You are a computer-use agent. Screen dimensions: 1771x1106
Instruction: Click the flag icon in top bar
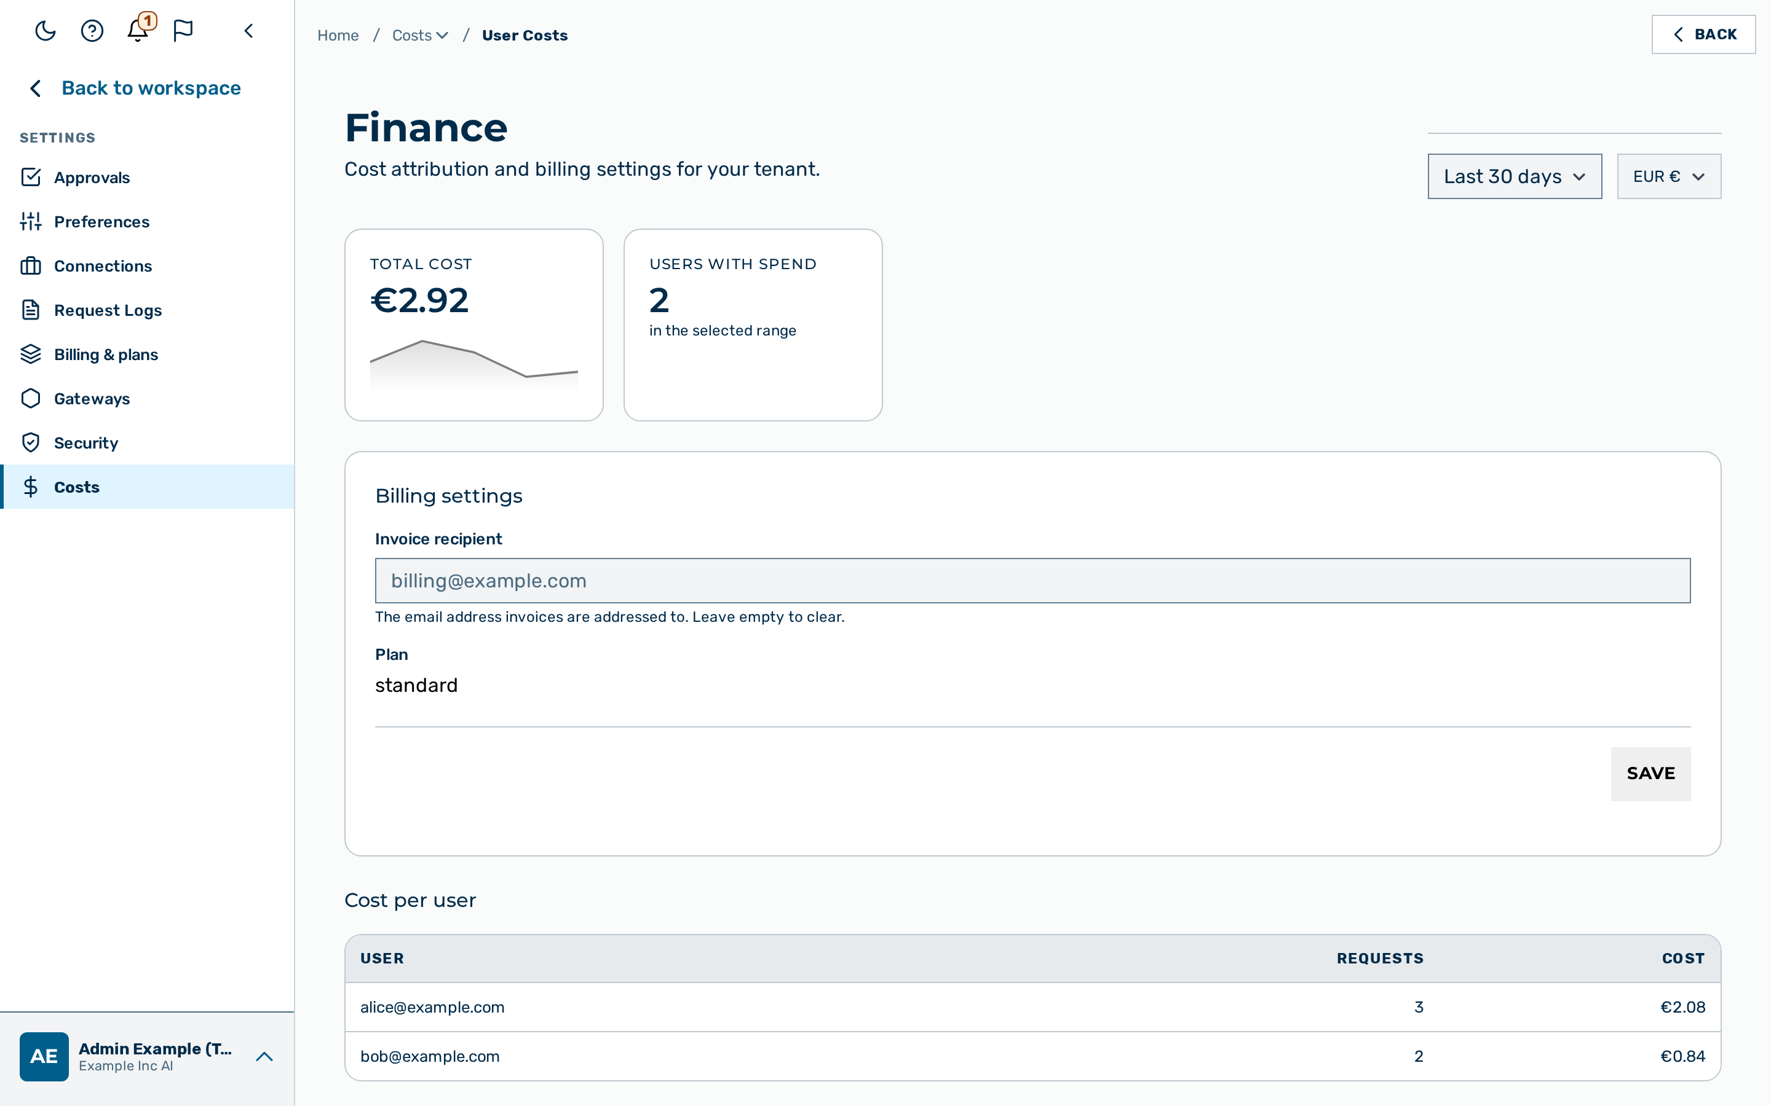183,31
